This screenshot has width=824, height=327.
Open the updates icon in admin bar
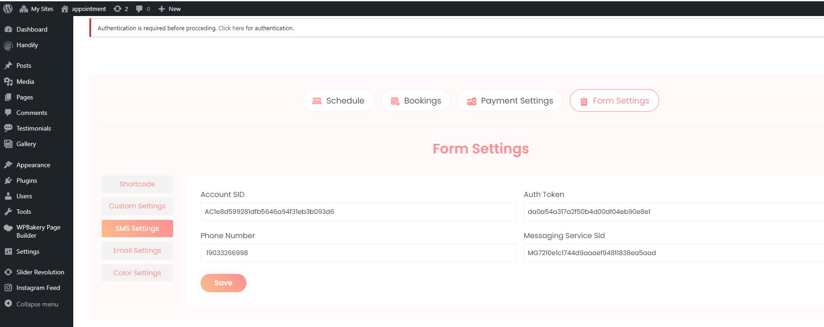pyautogui.click(x=118, y=9)
